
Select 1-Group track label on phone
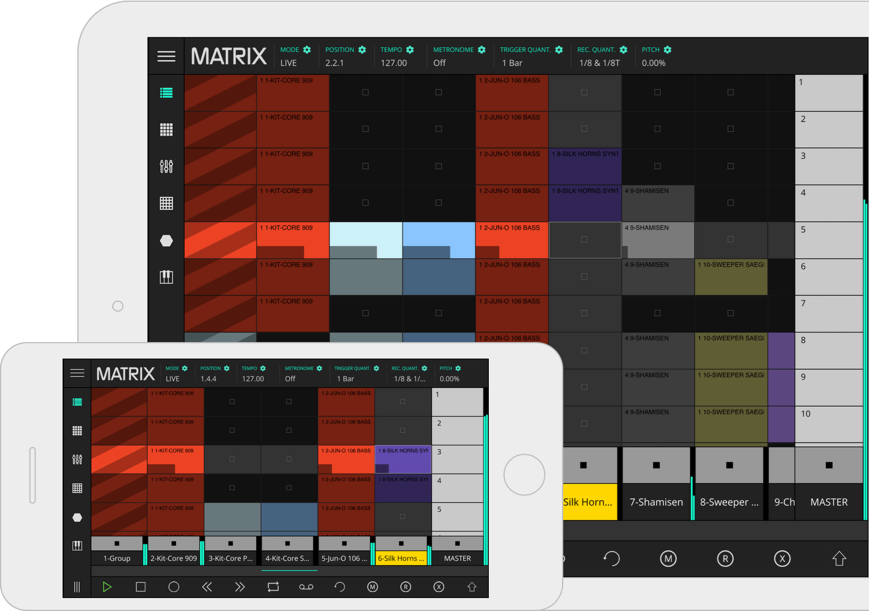tap(117, 558)
